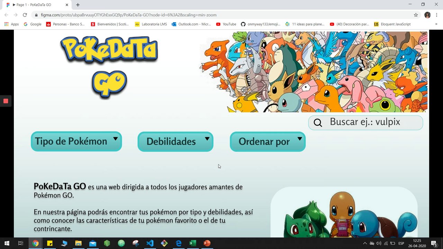This screenshot has height=249, width=443.
Task: Open Chrome's three-dot menu
Action: pos(437,15)
